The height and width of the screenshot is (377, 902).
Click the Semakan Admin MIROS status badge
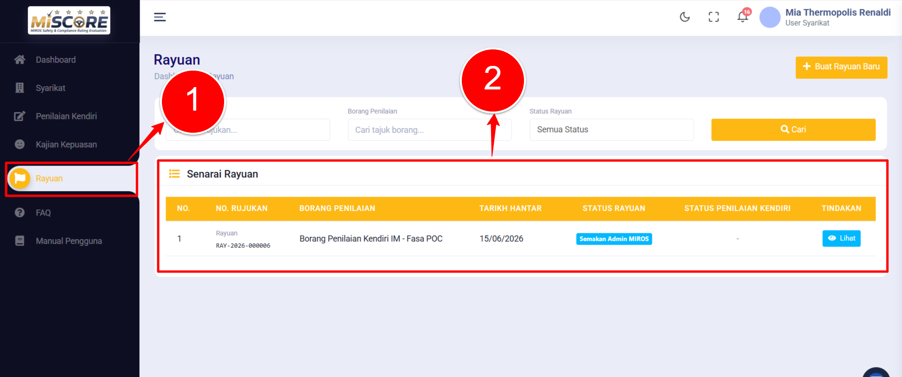coord(614,239)
